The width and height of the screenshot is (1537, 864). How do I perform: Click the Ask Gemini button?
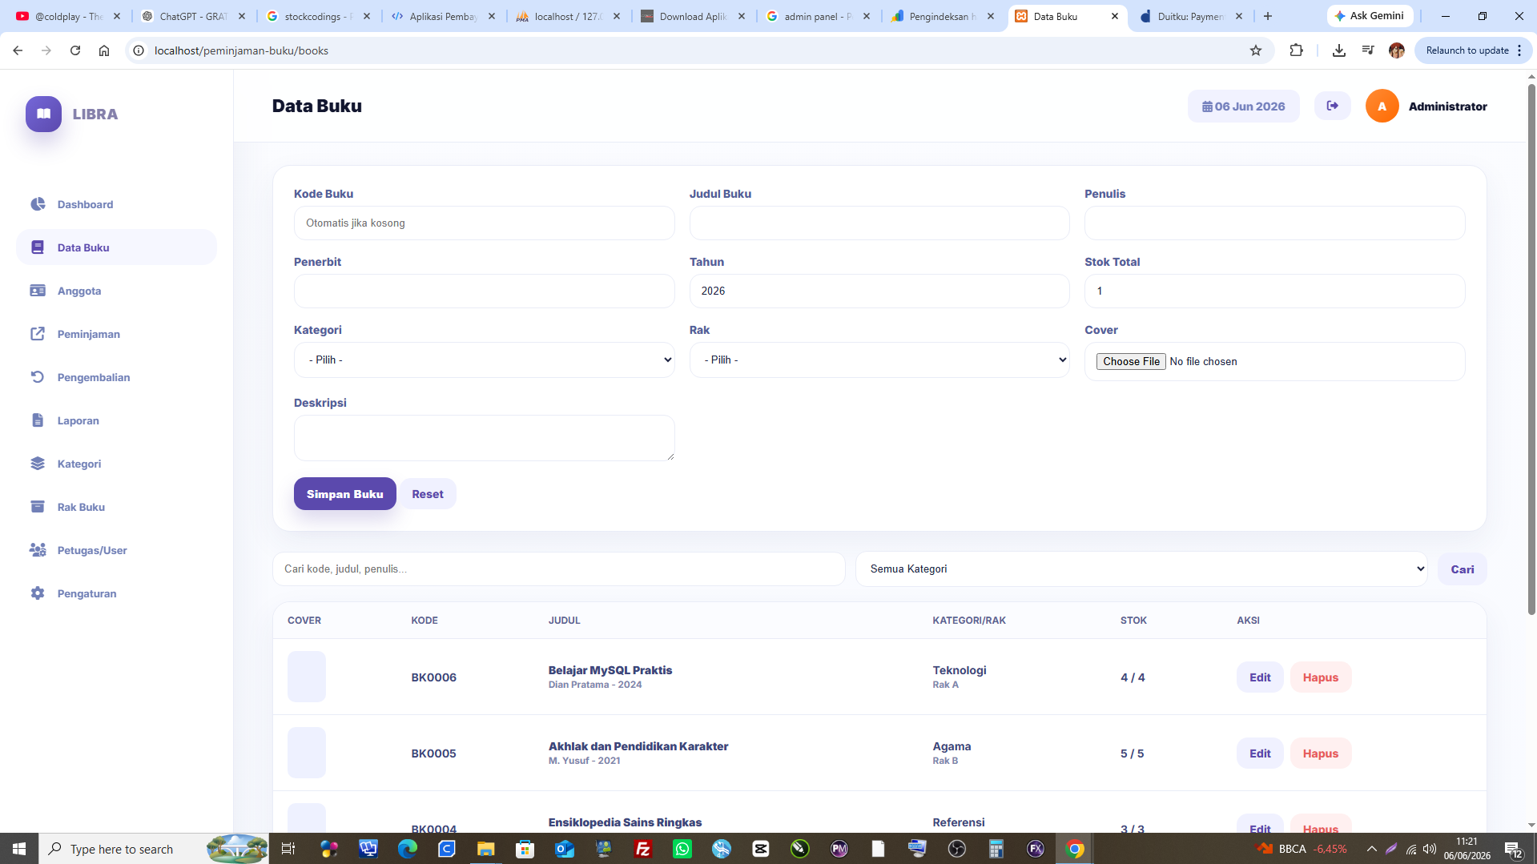[1370, 16]
